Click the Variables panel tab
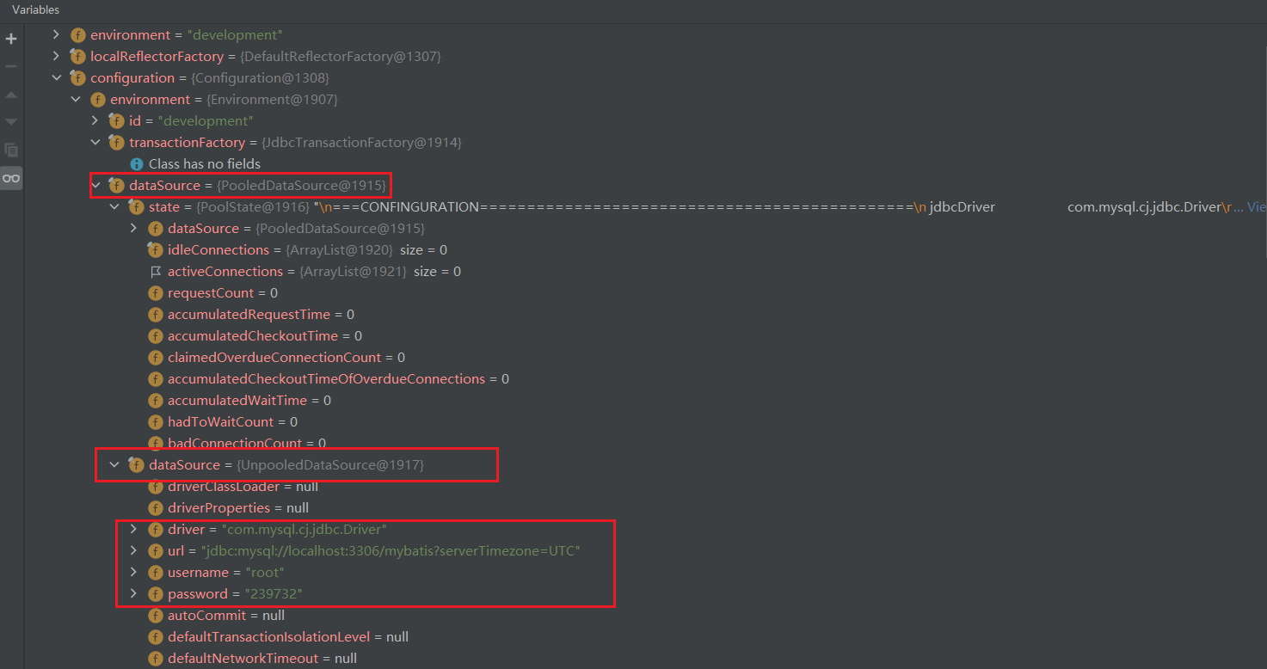The height and width of the screenshot is (669, 1267). coord(36,10)
